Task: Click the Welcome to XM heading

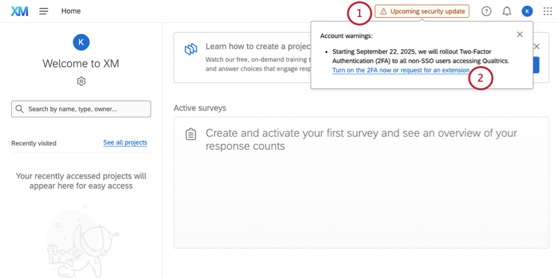Action: [x=81, y=63]
